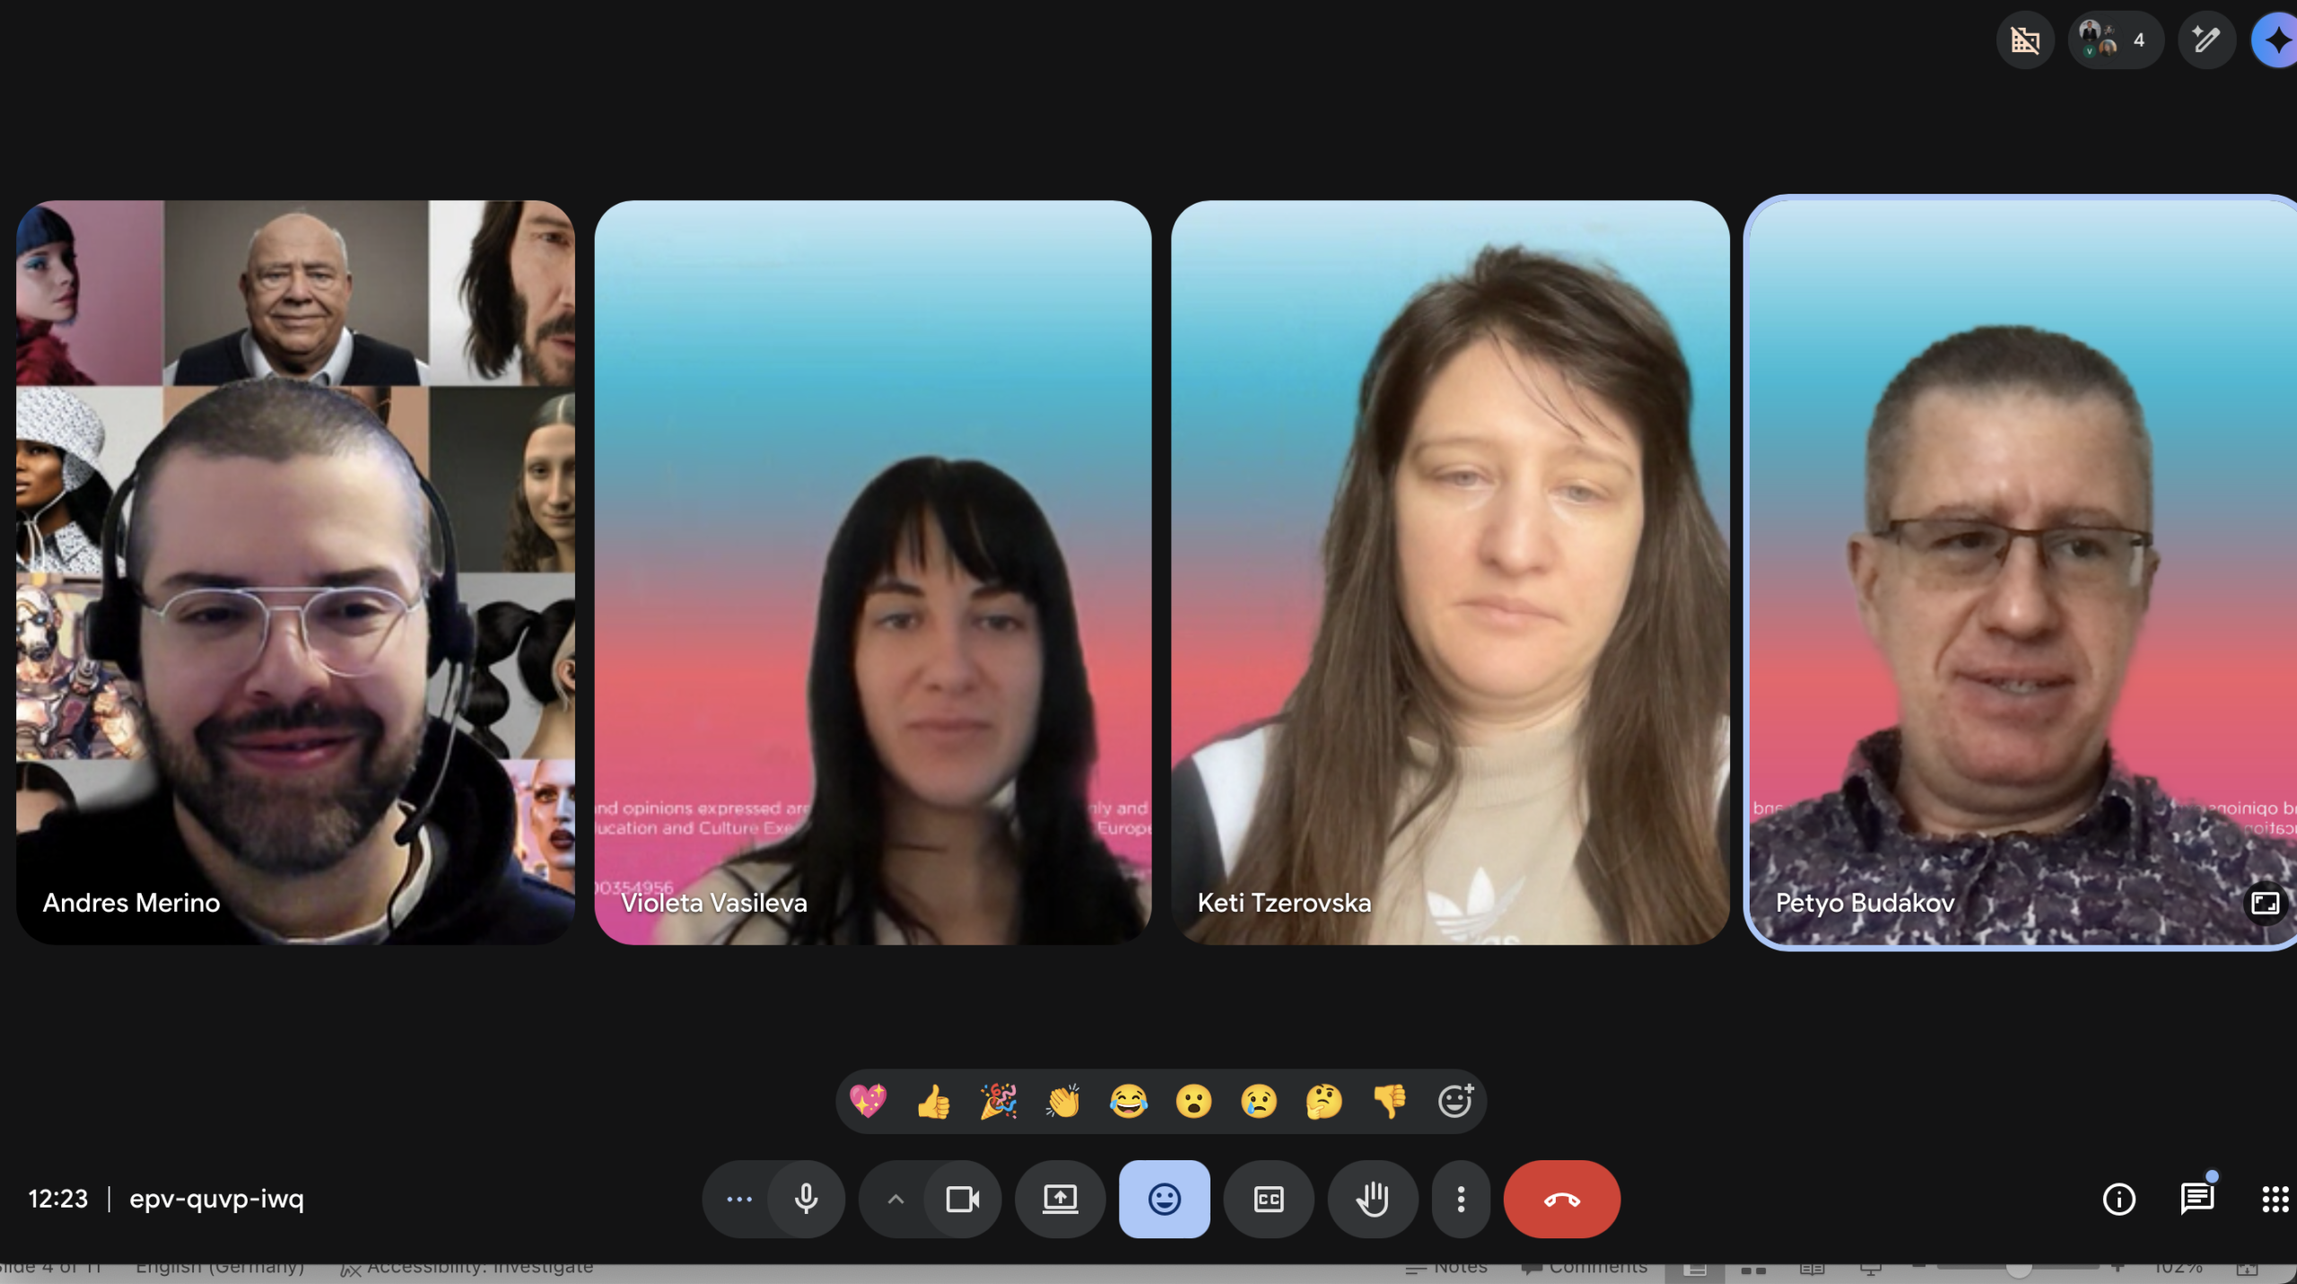Send the sparkling heart reaction
2297x1284 pixels.
click(x=868, y=1101)
